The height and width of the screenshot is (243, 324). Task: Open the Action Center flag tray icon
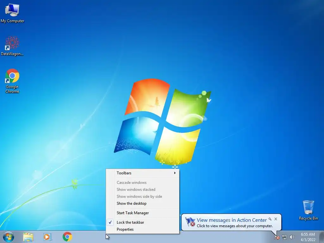point(277,237)
